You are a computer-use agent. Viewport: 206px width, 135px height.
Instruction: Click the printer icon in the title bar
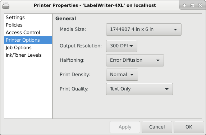(x=6, y=5)
